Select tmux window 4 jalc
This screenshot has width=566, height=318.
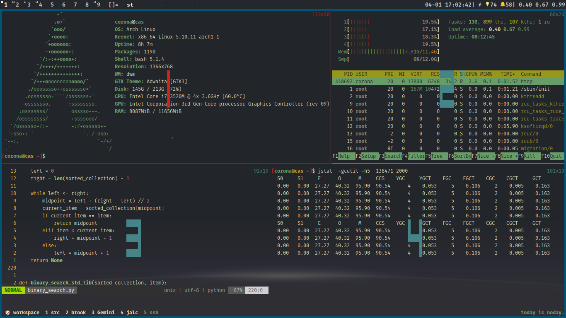pos(129,313)
